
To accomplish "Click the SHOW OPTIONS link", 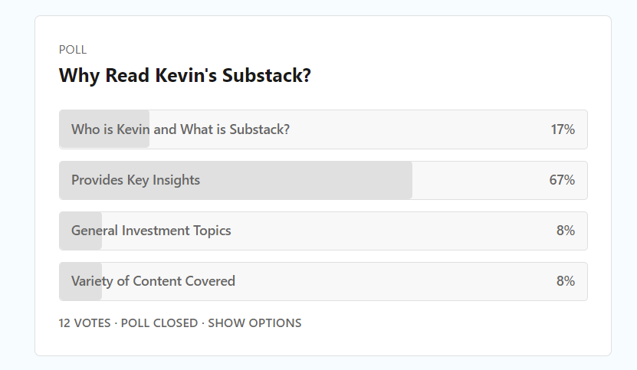I will point(254,323).
